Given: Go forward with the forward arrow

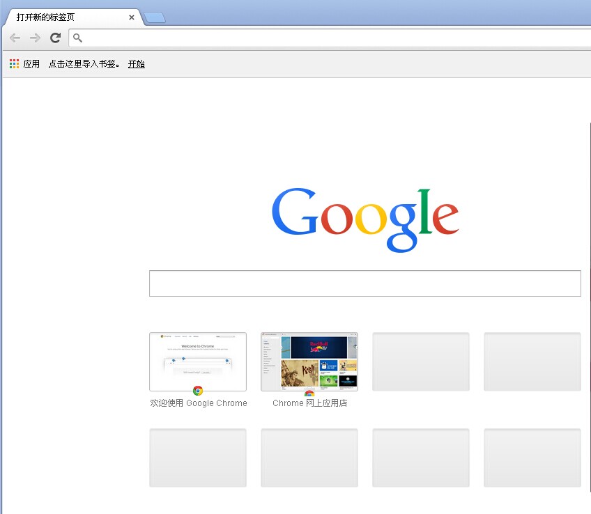Looking at the screenshot, I should (x=35, y=38).
